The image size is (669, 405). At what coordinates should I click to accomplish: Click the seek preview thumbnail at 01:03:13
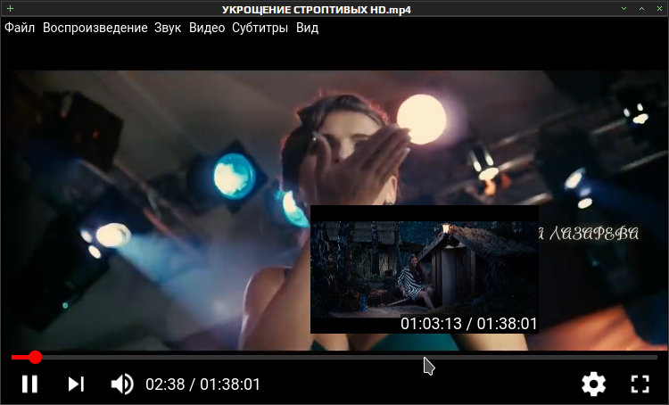point(424,269)
